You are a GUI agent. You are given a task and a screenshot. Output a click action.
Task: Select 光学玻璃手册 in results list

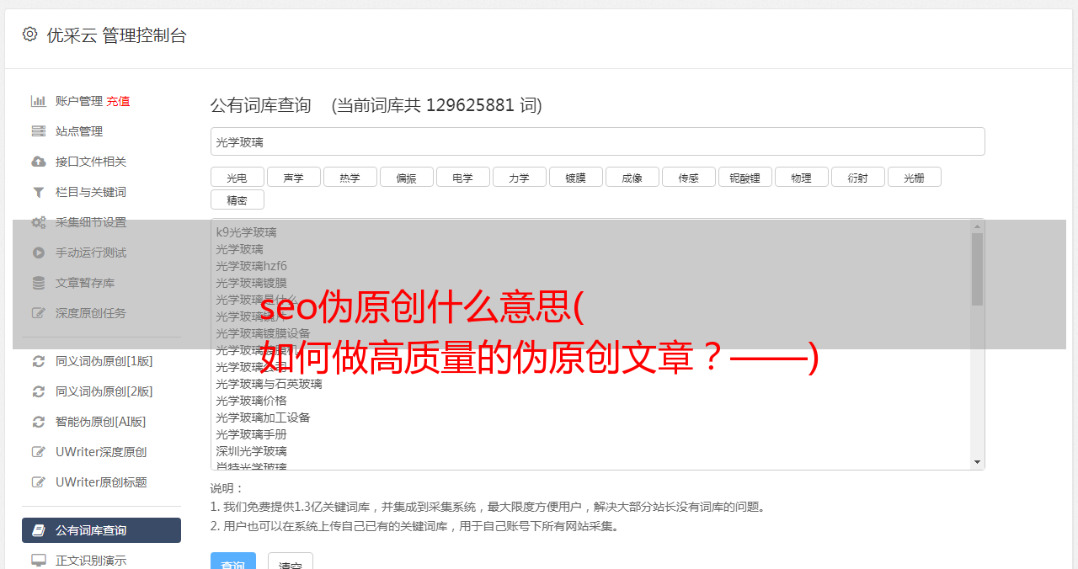[x=251, y=434]
